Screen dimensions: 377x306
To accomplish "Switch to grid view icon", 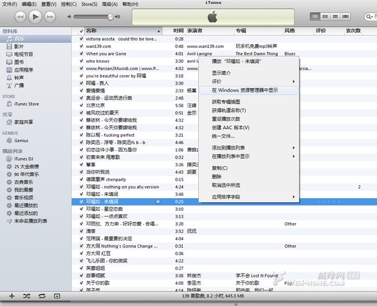I will click(x=335, y=16).
